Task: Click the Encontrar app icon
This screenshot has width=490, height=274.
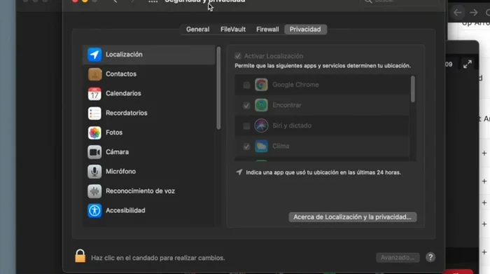Action: click(x=261, y=105)
